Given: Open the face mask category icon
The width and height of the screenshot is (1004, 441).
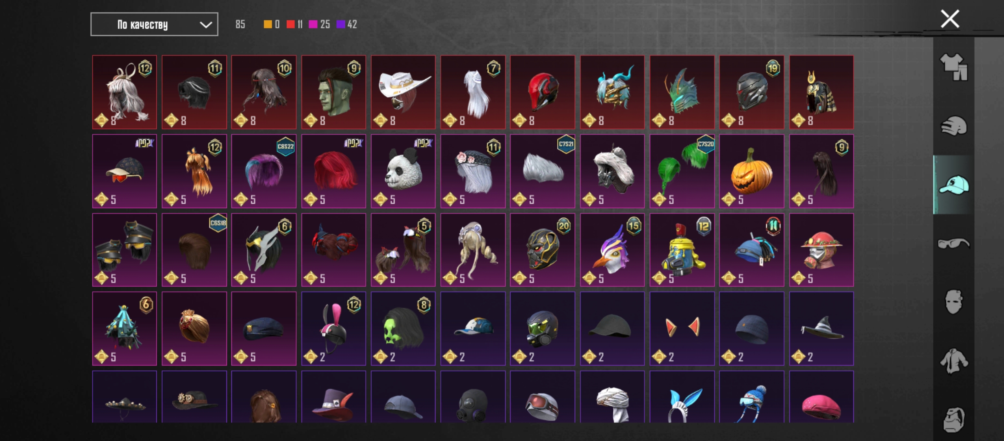Looking at the screenshot, I should coord(954,302).
